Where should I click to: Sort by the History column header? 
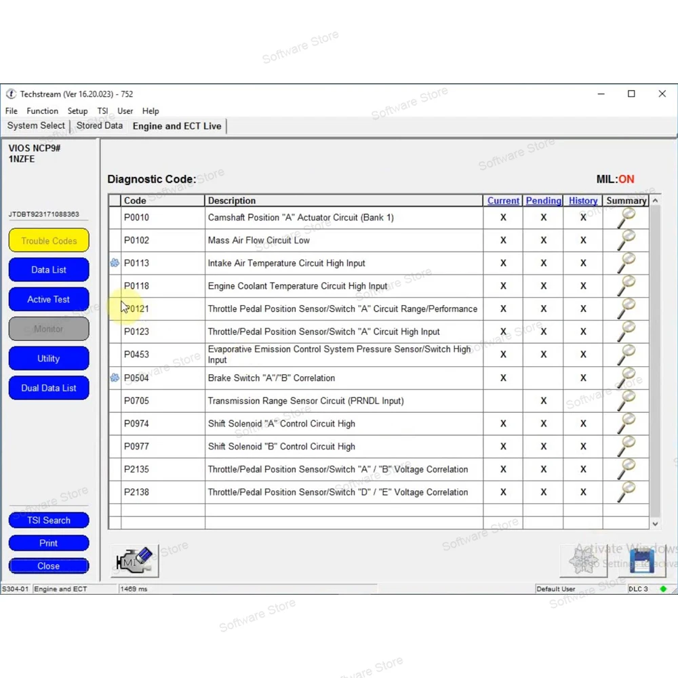pos(583,201)
